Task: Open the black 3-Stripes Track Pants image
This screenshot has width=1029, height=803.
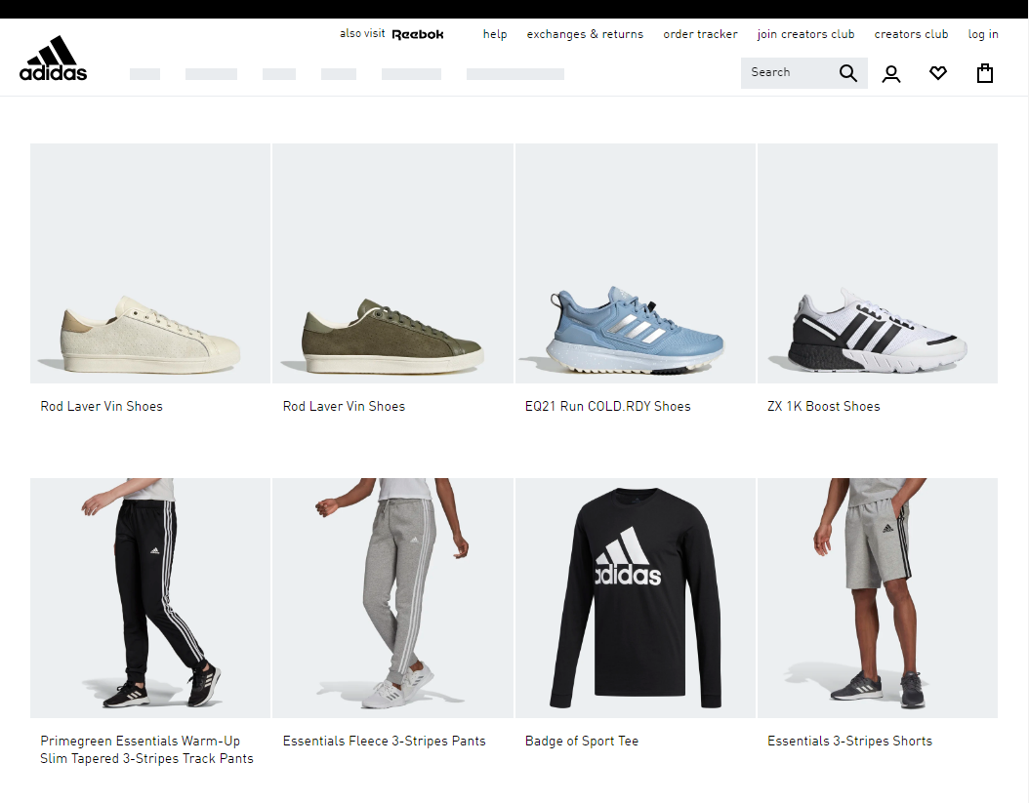Action: coord(150,598)
